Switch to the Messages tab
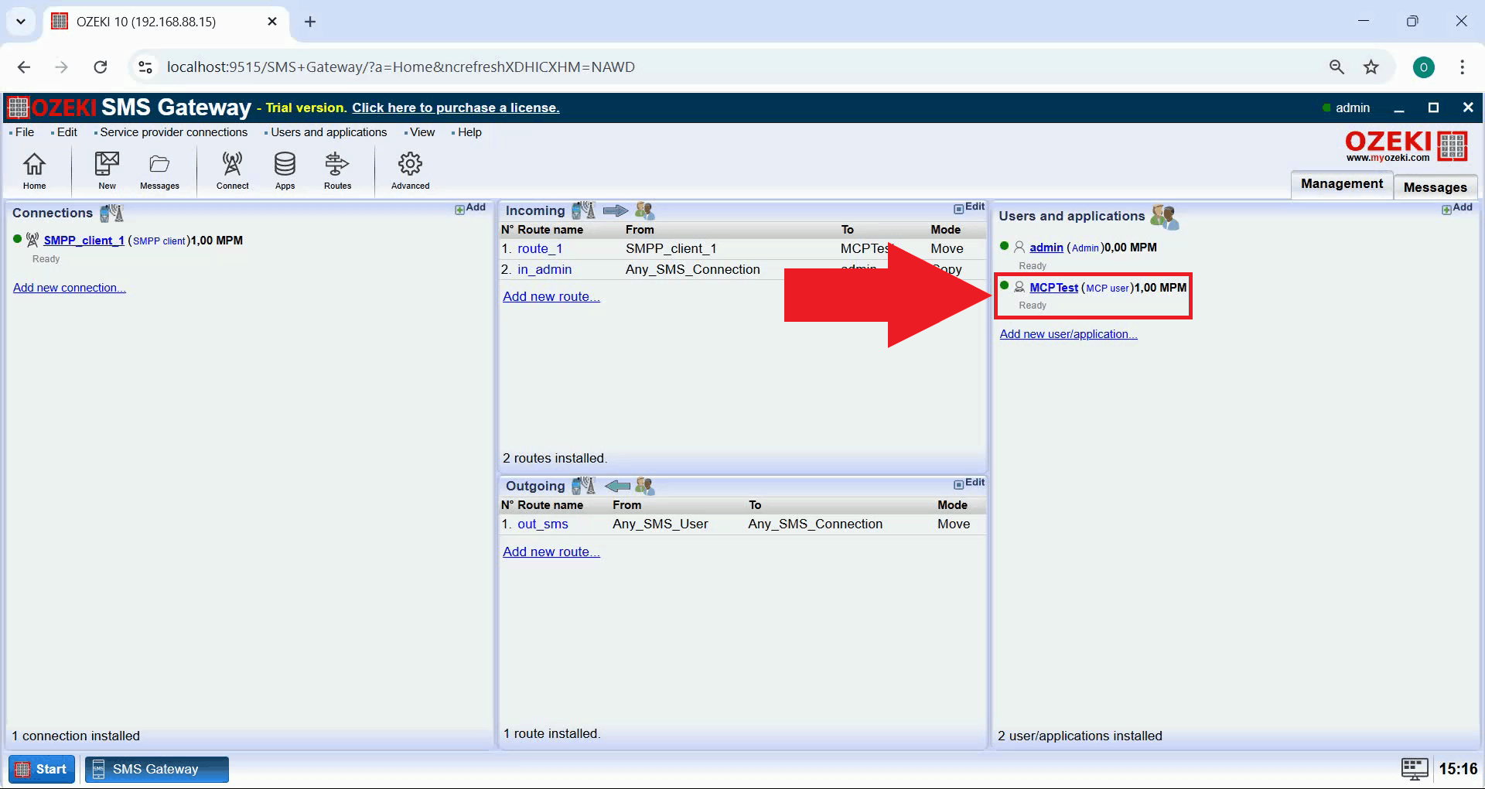Image resolution: width=1485 pixels, height=789 pixels. pos(1435,187)
